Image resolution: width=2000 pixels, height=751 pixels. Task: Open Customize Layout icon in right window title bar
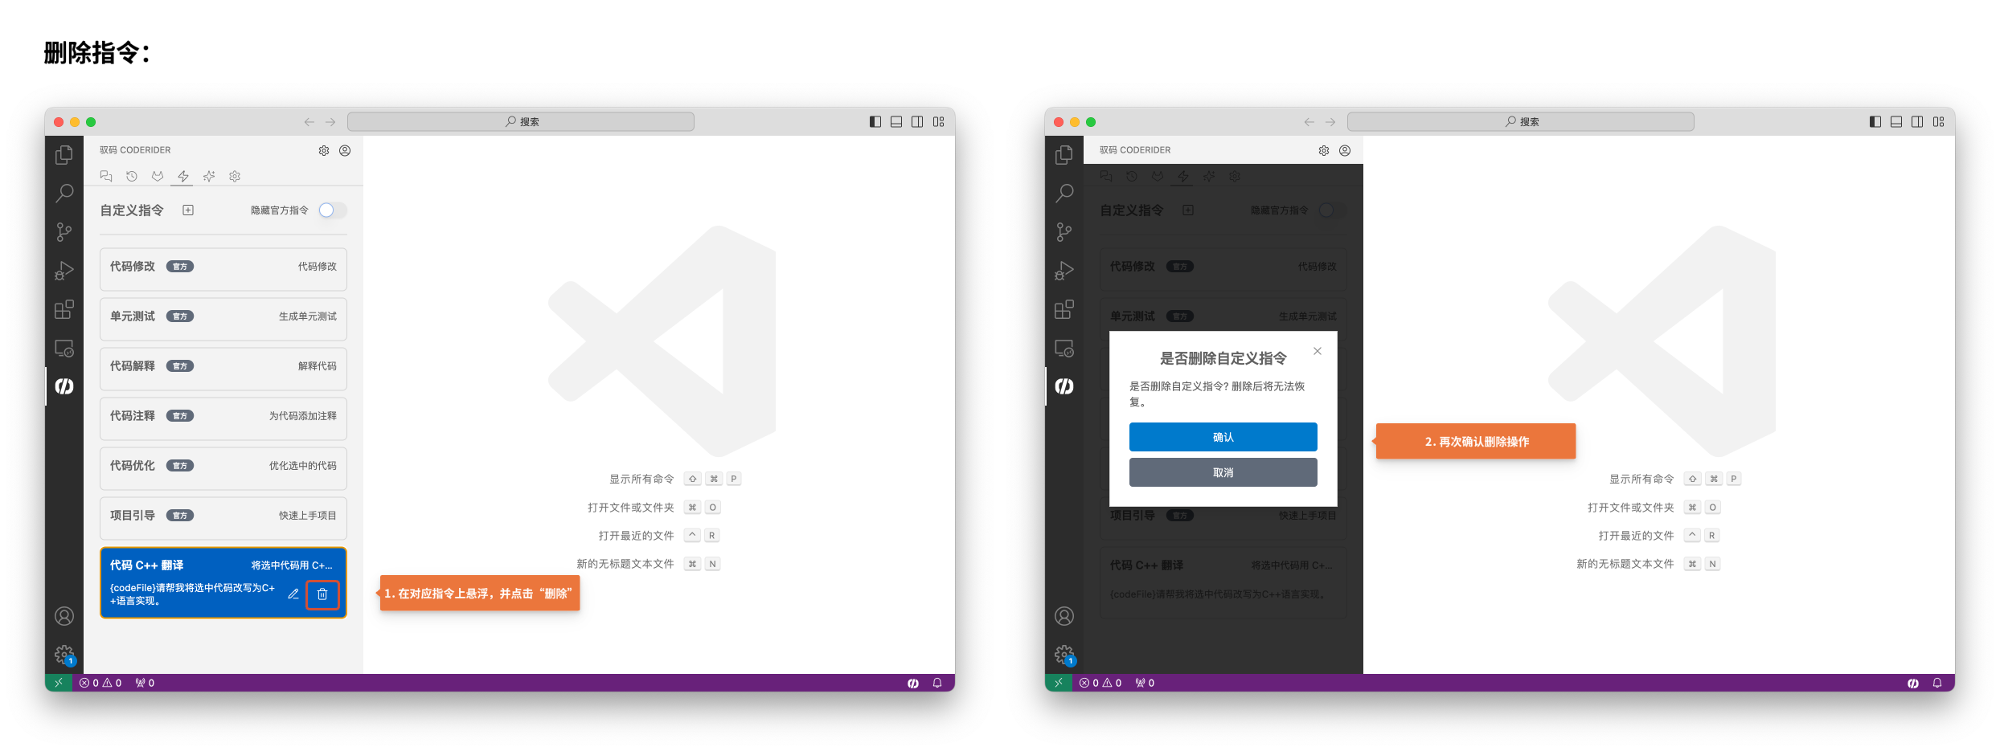[x=1938, y=122]
